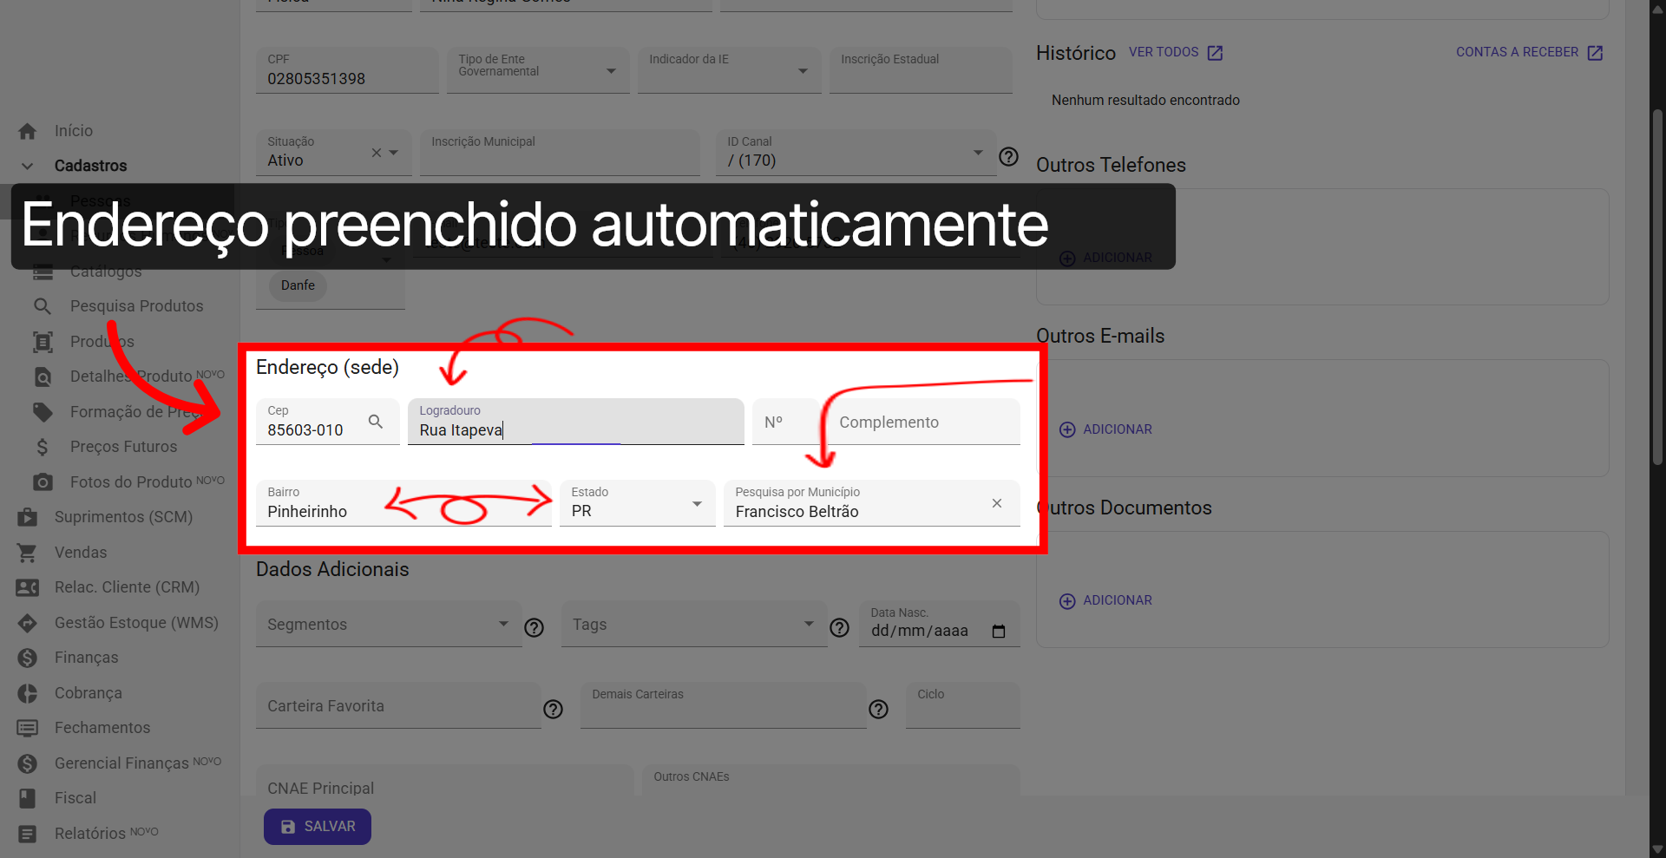Open Vendas using the shopping cart icon
1666x858 pixels.
coord(27,553)
